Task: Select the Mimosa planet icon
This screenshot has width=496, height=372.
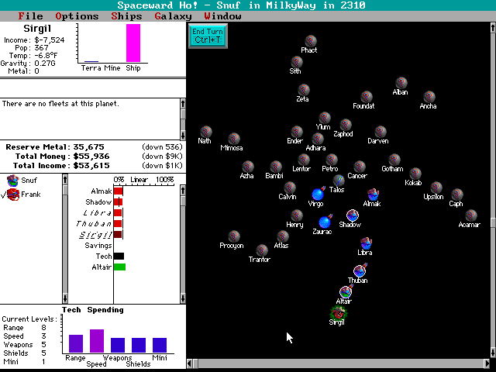Action: [x=234, y=139]
